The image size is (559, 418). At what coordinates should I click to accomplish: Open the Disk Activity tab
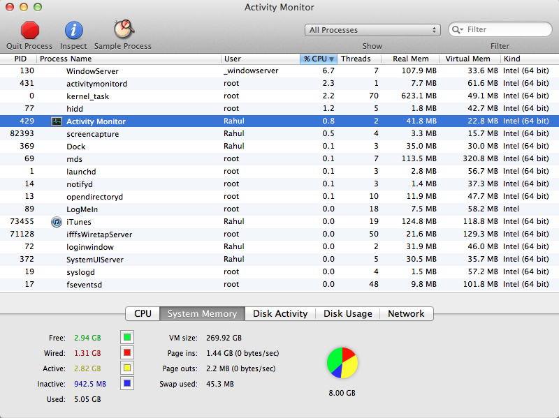280,313
